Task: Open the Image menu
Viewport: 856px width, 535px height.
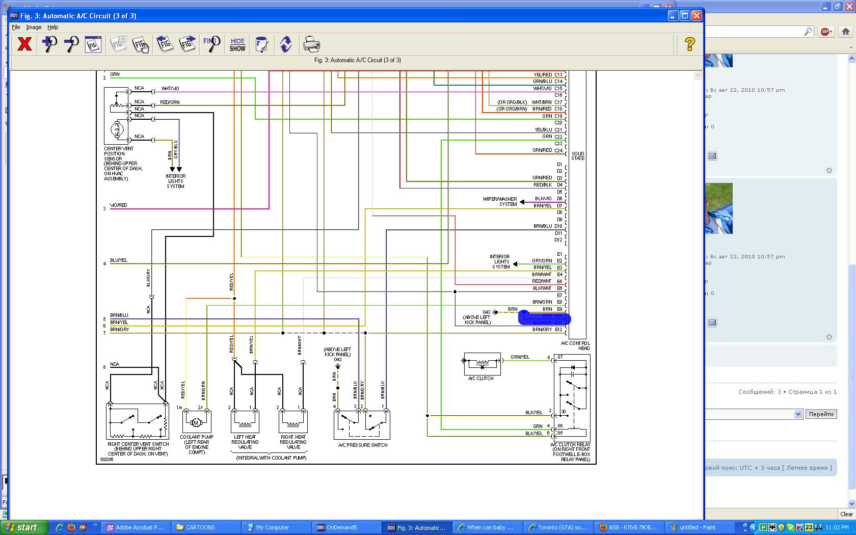Action: point(34,27)
